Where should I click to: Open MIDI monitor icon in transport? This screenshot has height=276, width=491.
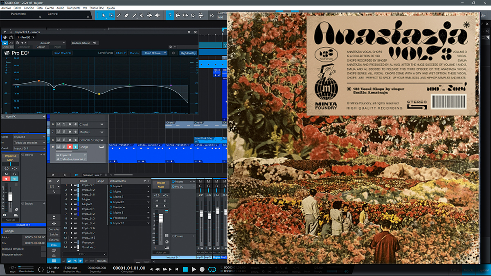13,268
